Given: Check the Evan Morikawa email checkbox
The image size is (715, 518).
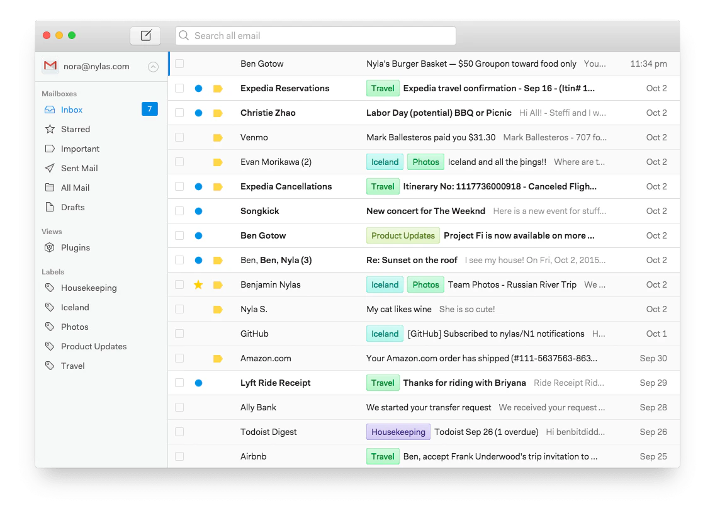Looking at the screenshot, I should tap(179, 162).
